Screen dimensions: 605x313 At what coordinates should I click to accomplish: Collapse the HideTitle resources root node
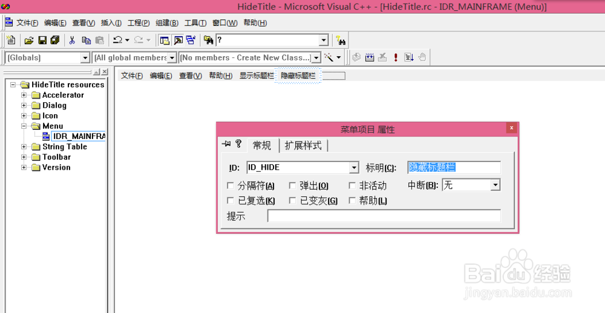pyautogui.click(x=13, y=85)
